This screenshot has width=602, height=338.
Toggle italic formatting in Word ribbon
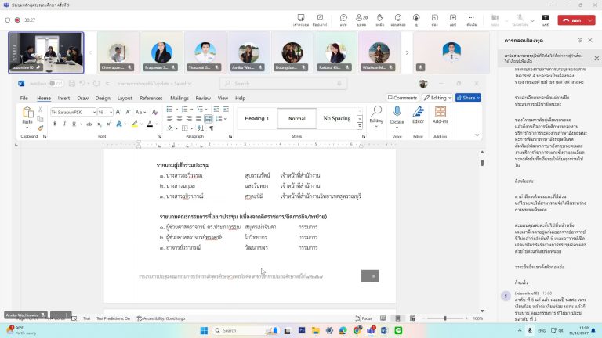click(x=63, y=124)
